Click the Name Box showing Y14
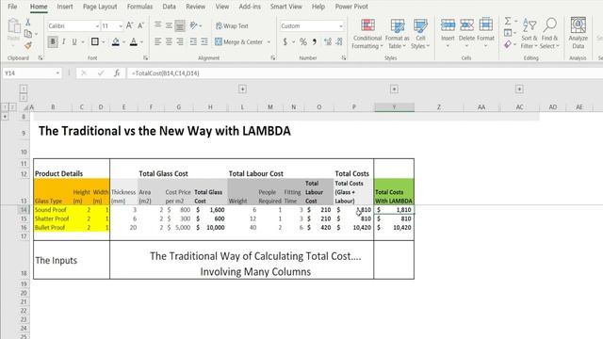 tap(31, 73)
